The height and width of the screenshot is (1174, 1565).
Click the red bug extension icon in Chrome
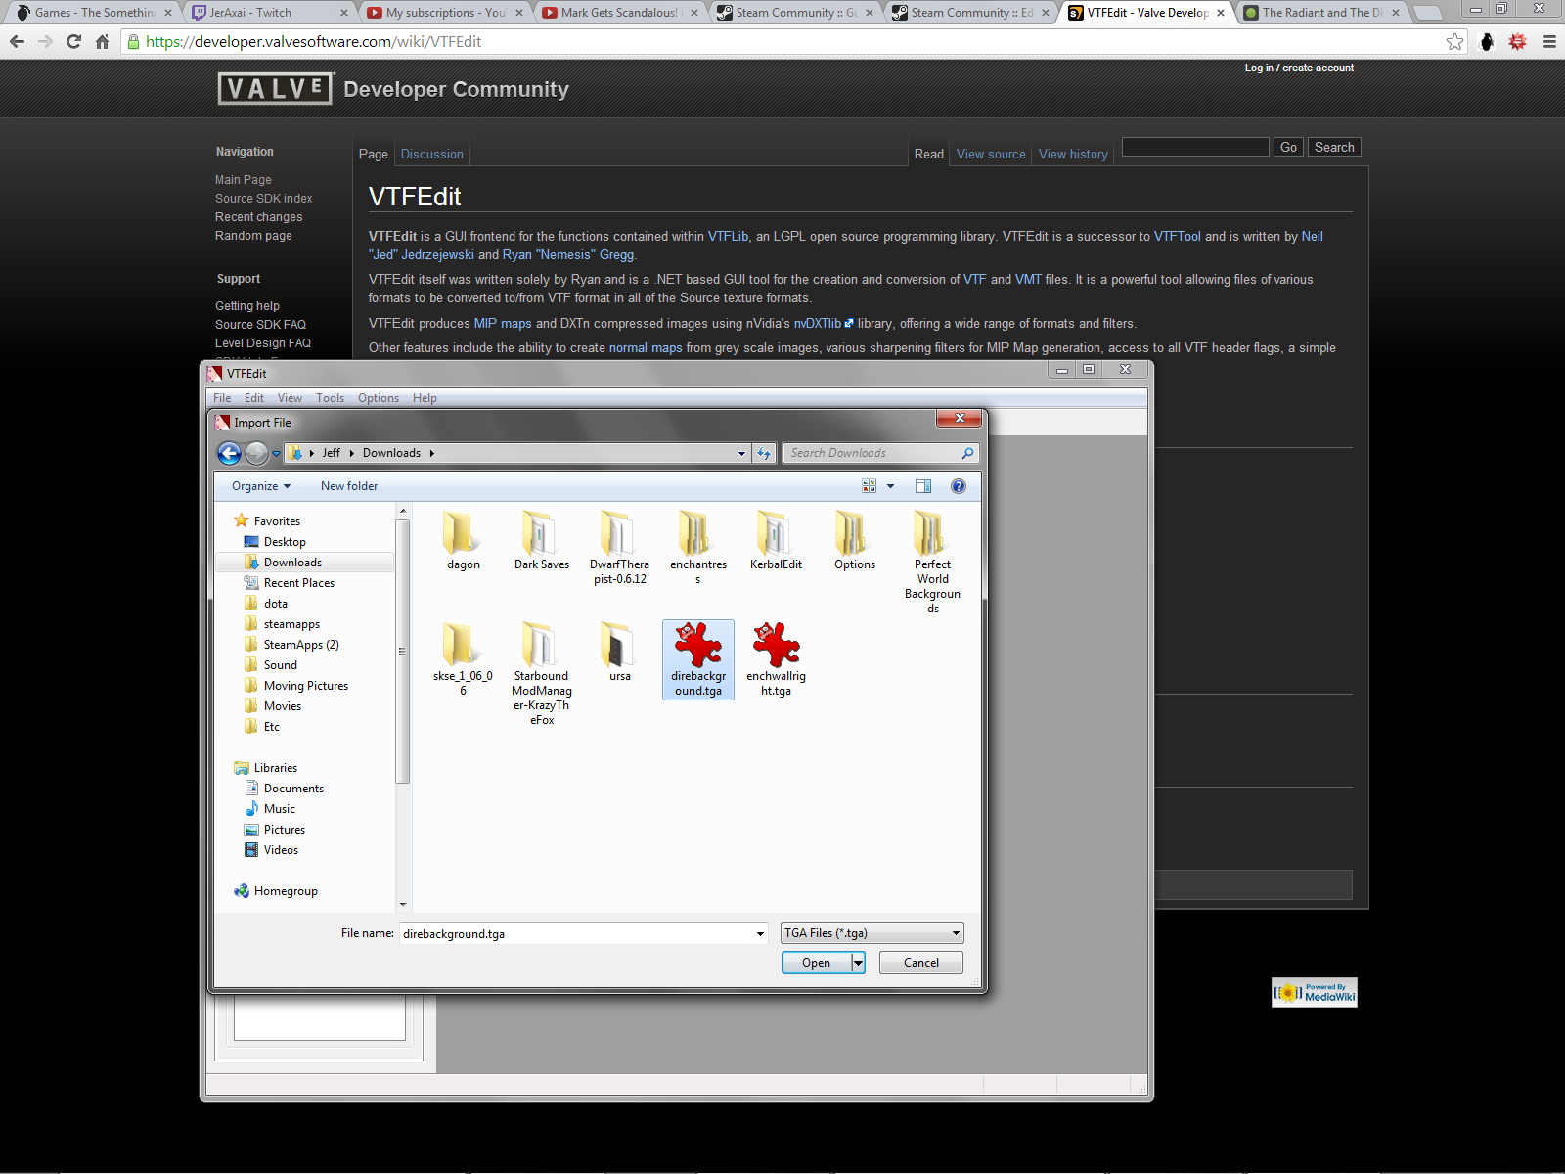tap(1518, 41)
